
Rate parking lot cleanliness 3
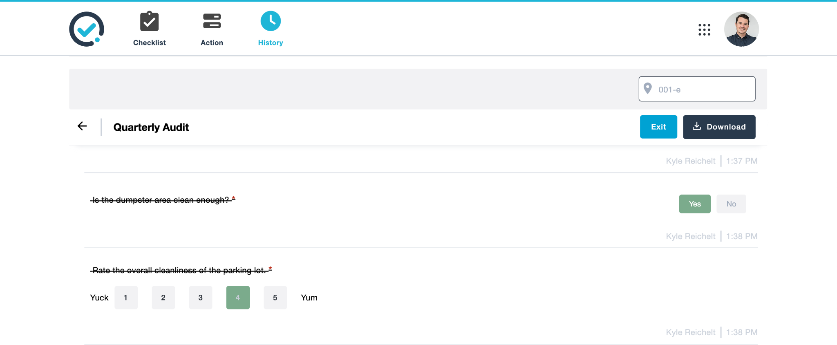200,298
